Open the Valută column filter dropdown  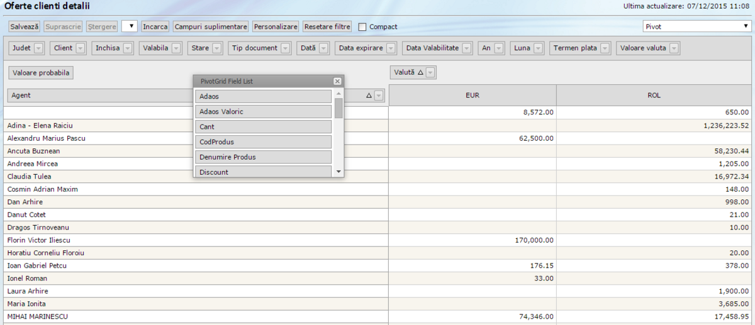431,73
